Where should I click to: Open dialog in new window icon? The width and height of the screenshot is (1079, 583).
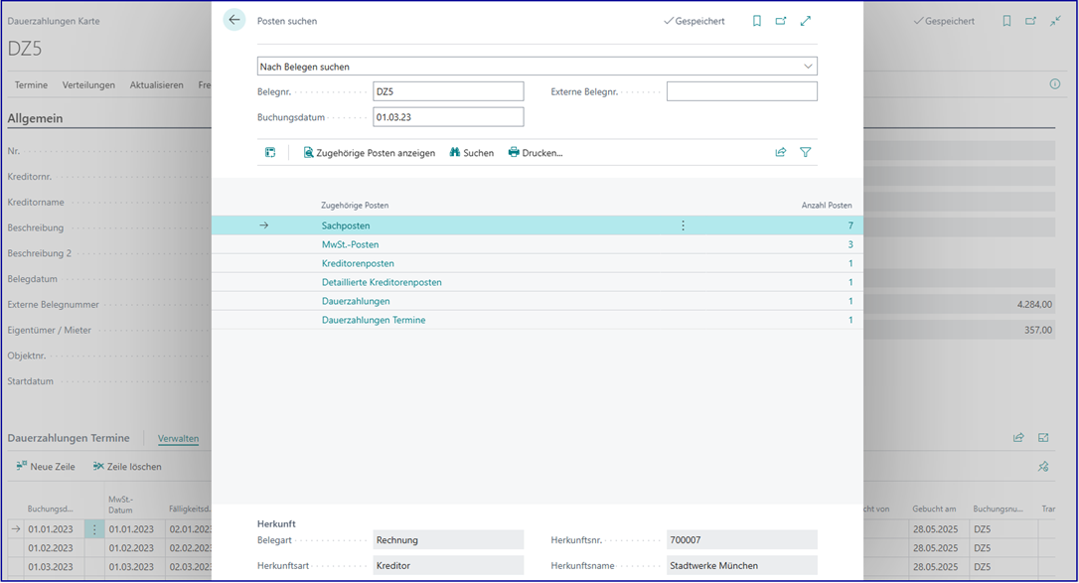pos(781,21)
